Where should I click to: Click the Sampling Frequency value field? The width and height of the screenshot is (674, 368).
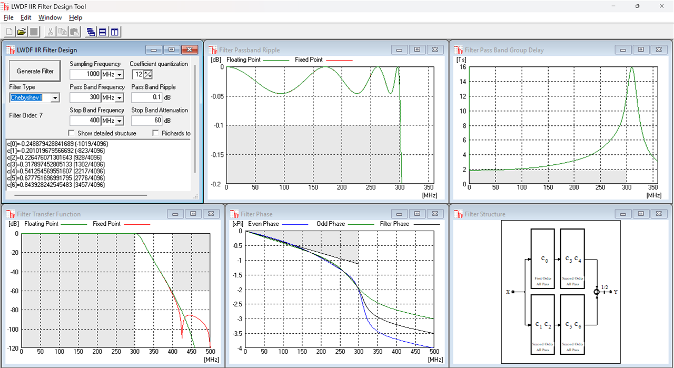point(85,75)
